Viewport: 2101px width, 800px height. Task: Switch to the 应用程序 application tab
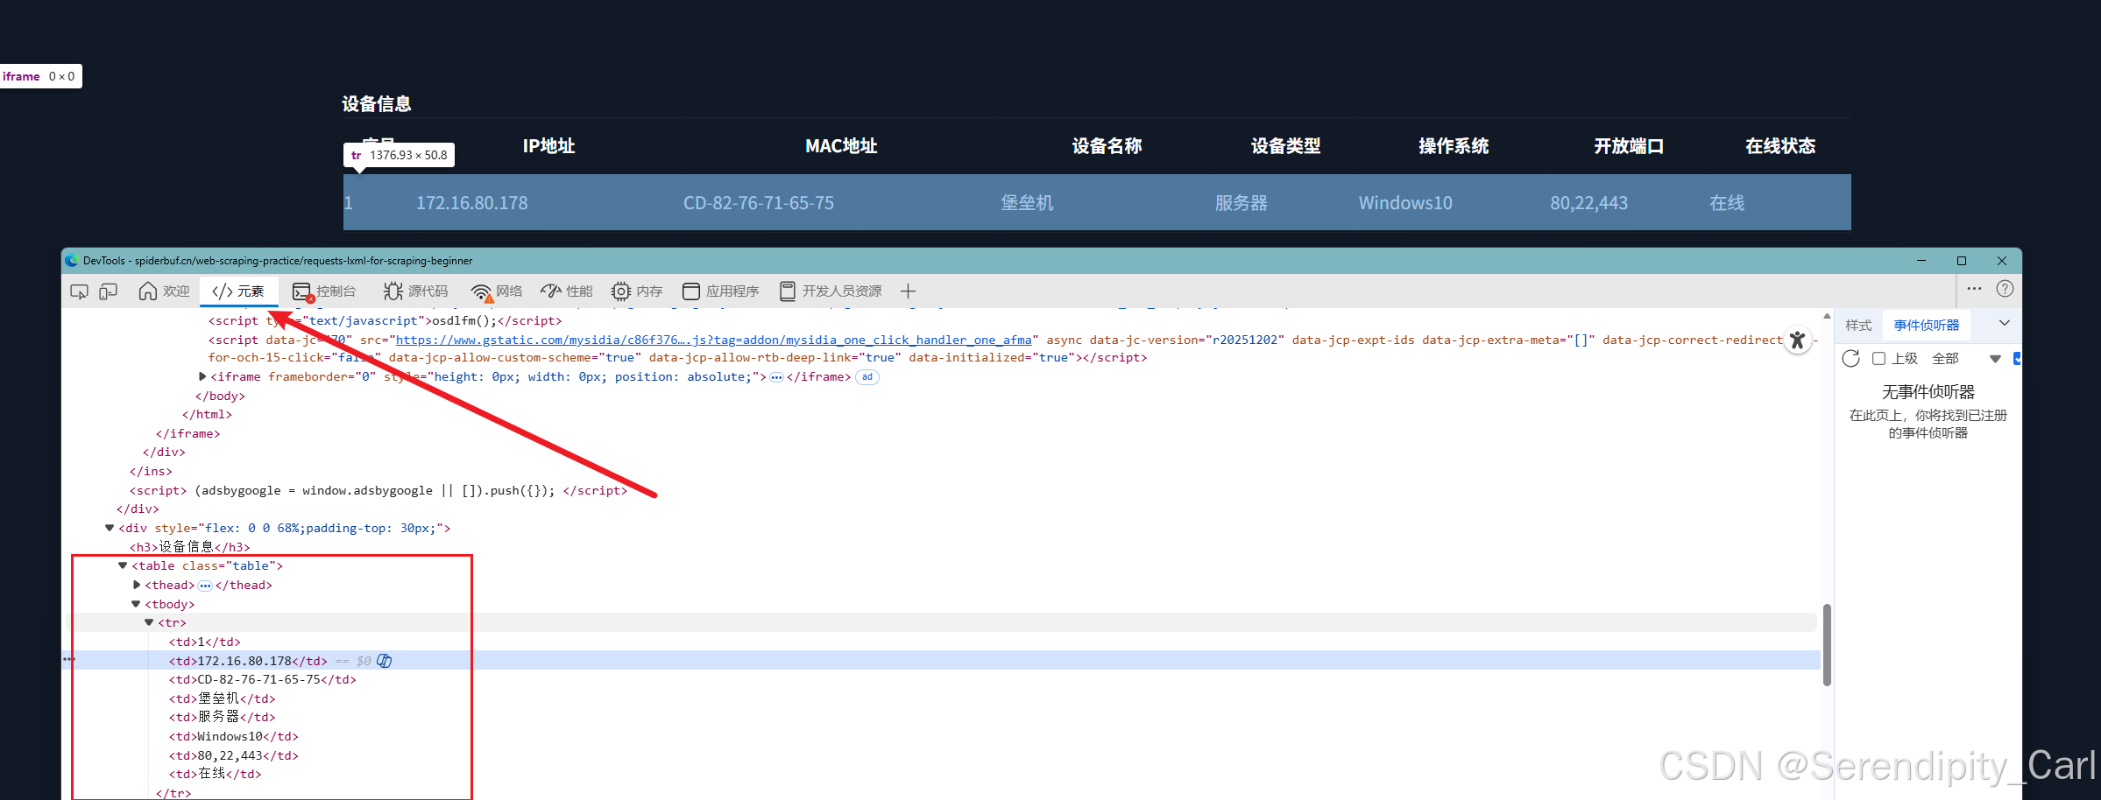click(x=720, y=291)
